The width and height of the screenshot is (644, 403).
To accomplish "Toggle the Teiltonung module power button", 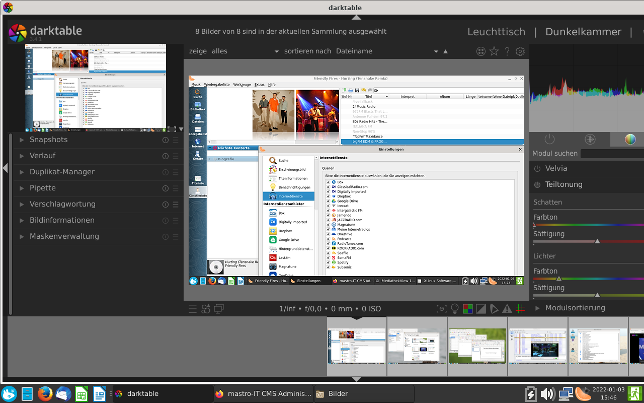I will (x=537, y=185).
